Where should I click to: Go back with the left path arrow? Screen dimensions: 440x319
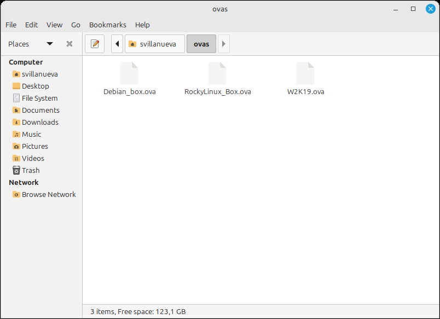(x=117, y=44)
